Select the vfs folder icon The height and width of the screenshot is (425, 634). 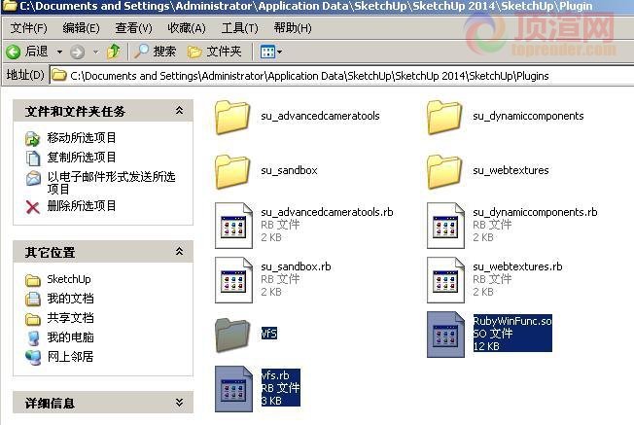tap(232, 336)
